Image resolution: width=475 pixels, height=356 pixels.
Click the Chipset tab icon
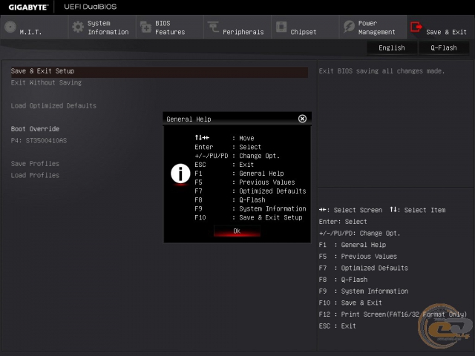click(x=281, y=27)
